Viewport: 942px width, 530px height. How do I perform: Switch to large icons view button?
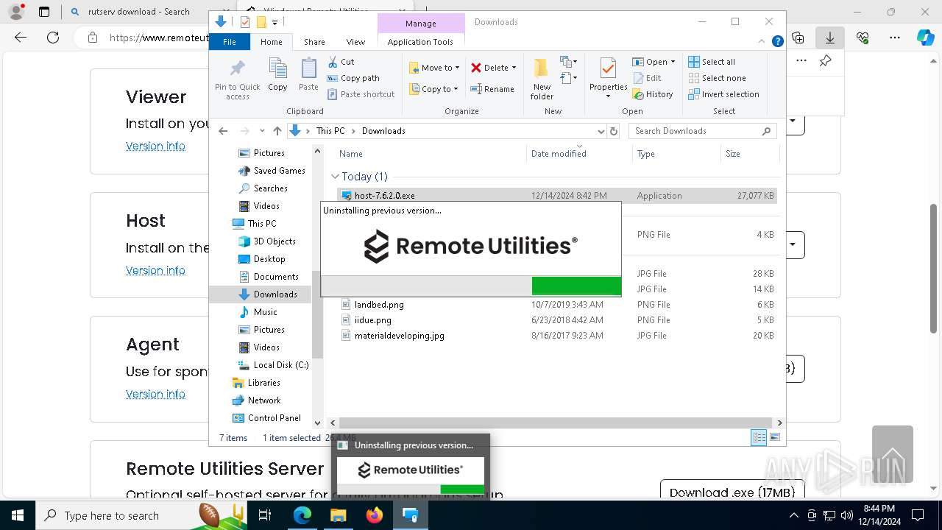pos(774,438)
